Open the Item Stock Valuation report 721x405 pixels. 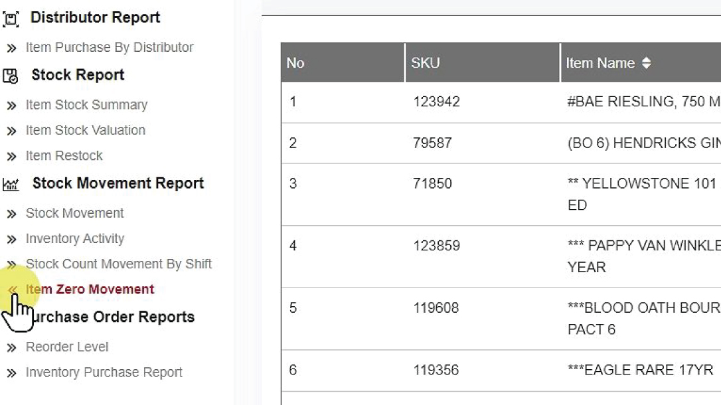[85, 130]
